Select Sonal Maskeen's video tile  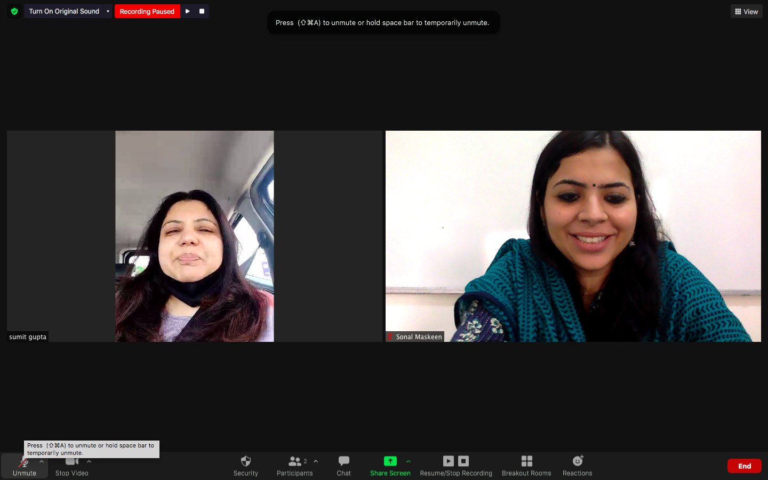click(x=573, y=236)
